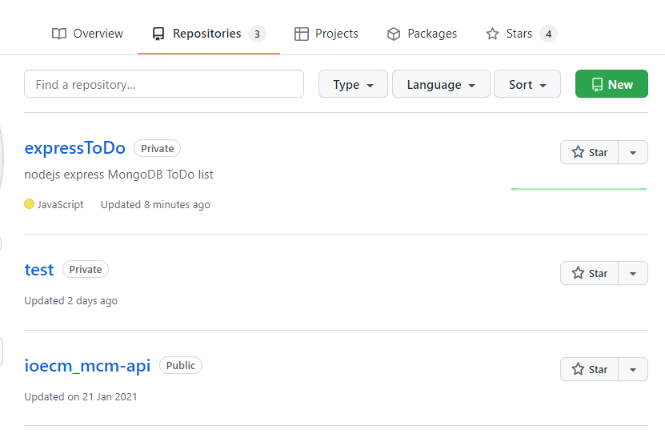Click the repositories count badge 3

(257, 34)
